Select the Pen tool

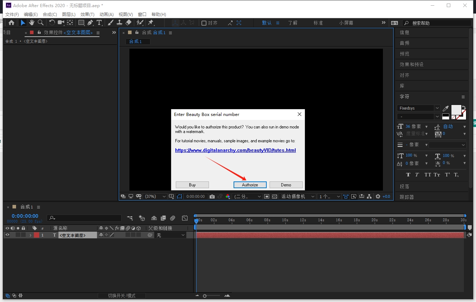click(x=91, y=23)
